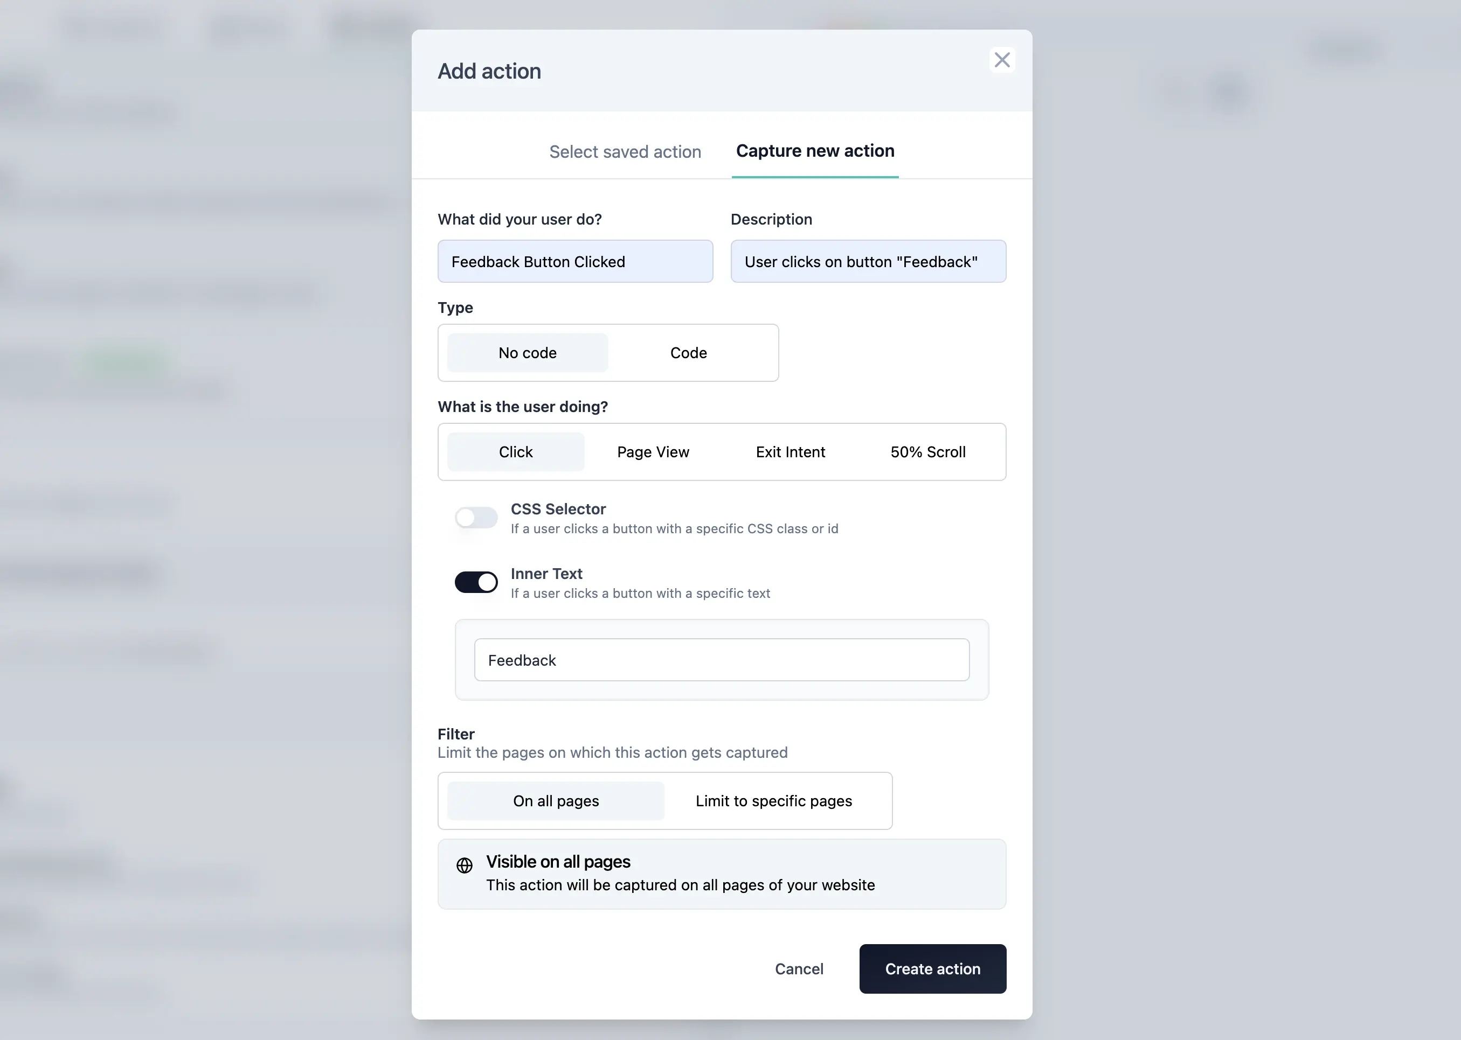Viewport: 1461px width, 1040px height.
Task: Toggle the CSS Selector switch off
Action: click(x=476, y=516)
